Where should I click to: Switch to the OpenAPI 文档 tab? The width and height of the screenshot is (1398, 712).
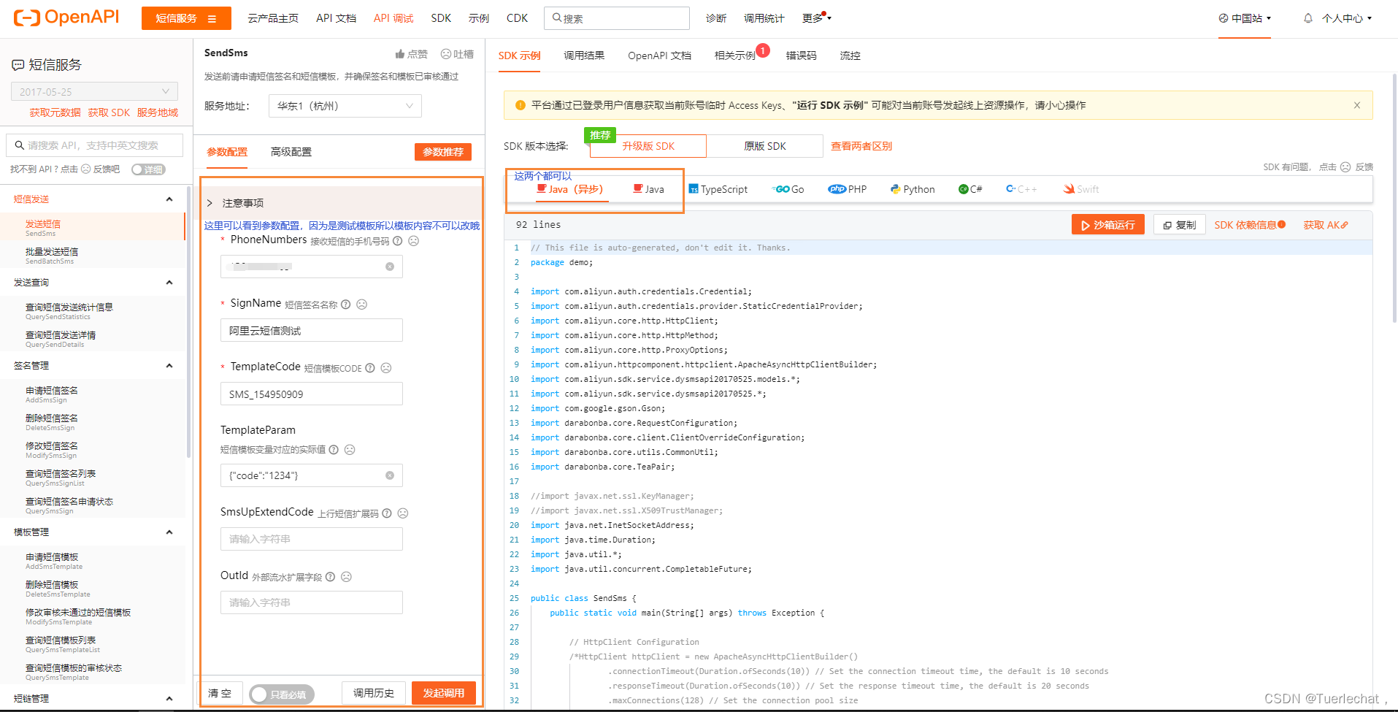659,55
